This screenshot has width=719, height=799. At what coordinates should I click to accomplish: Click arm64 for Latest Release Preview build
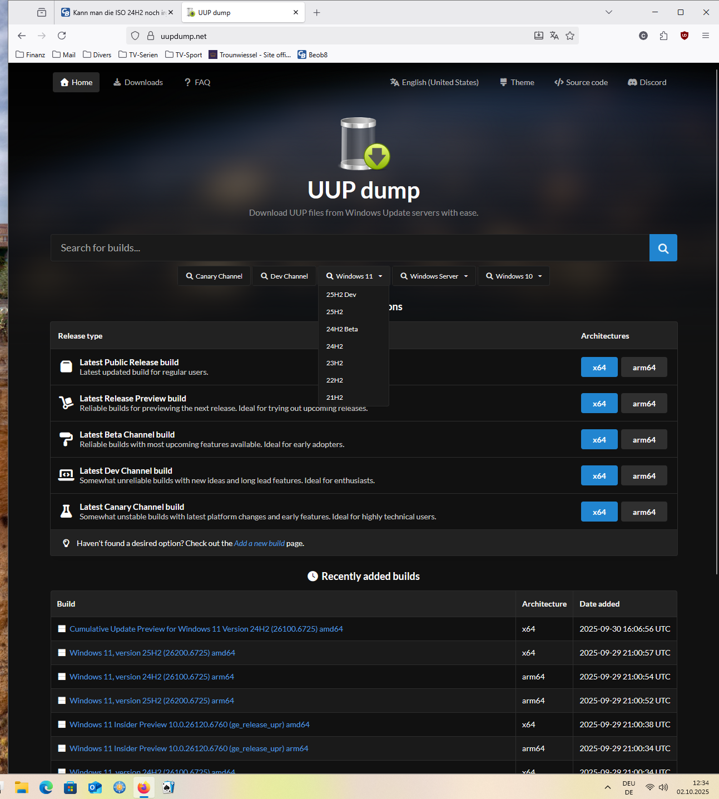644,404
